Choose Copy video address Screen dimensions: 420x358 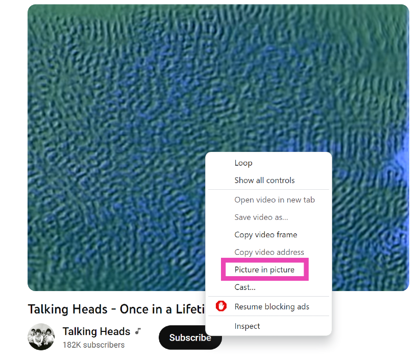pyautogui.click(x=268, y=252)
